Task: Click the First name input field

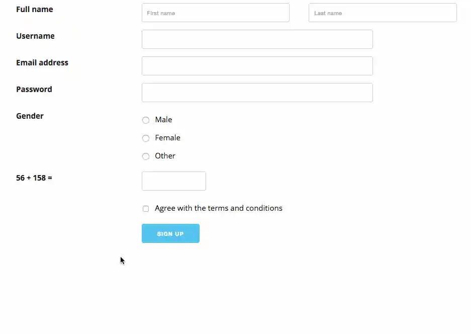Action: (215, 13)
